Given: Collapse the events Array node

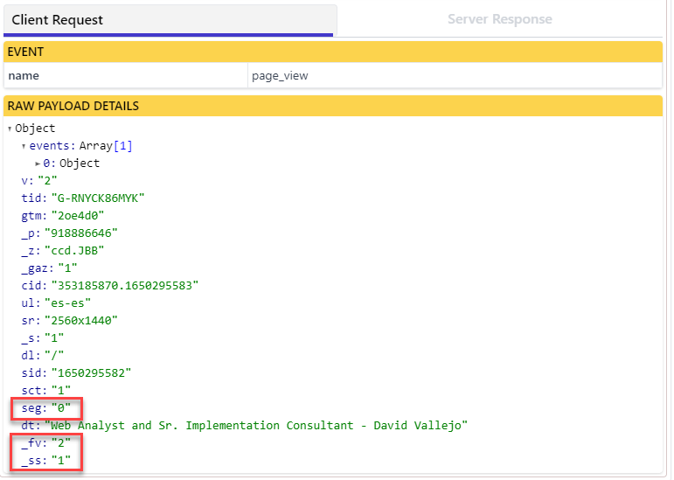Looking at the screenshot, I should pyautogui.click(x=24, y=146).
